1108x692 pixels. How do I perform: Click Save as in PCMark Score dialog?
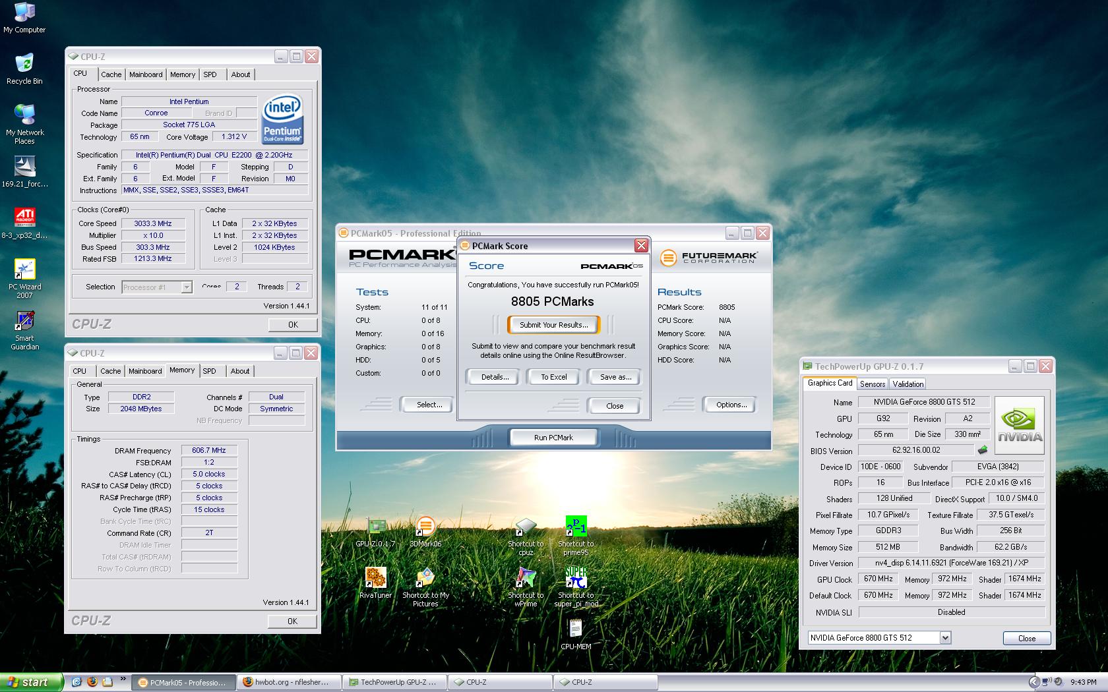pyautogui.click(x=615, y=377)
